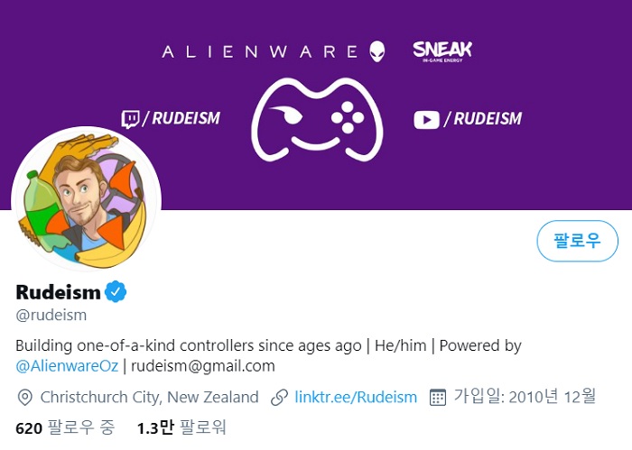Click the ALIENWARE text in banner
632x450 pixels.
coord(262,51)
